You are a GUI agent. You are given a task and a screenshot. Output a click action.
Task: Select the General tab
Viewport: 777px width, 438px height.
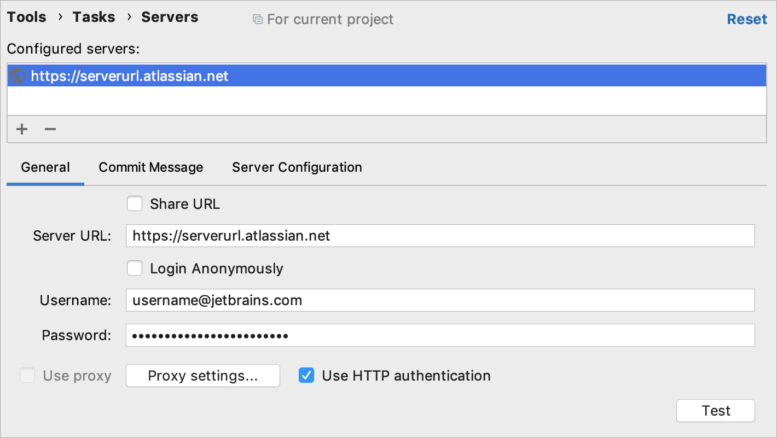(45, 167)
